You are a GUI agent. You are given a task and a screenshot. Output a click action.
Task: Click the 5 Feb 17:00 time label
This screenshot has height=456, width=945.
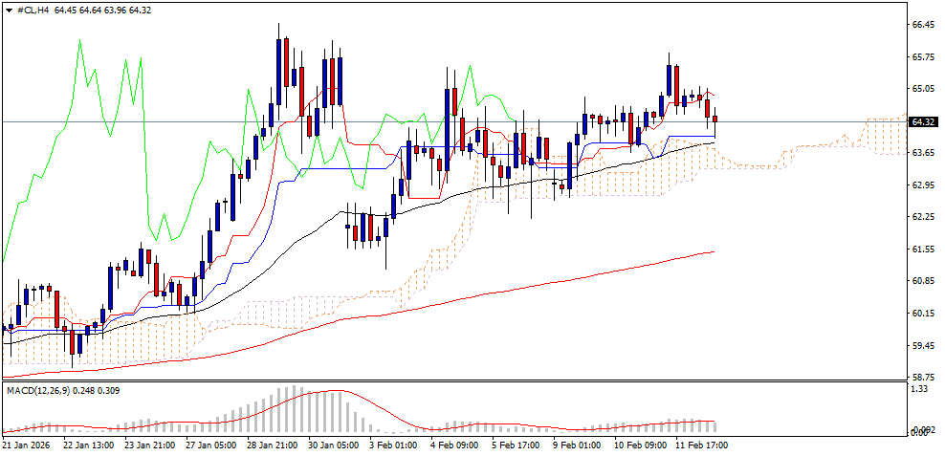coord(517,445)
